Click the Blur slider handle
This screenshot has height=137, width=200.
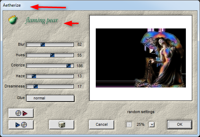pos(43,45)
